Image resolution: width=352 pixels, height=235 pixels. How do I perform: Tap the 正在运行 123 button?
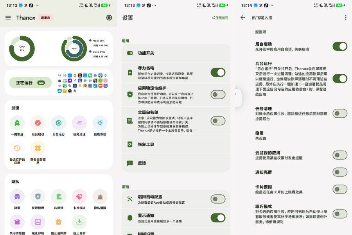(30, 83)
